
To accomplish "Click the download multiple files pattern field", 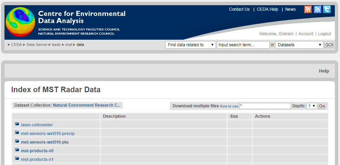I will pyautogui.click(x=265, y=106).
